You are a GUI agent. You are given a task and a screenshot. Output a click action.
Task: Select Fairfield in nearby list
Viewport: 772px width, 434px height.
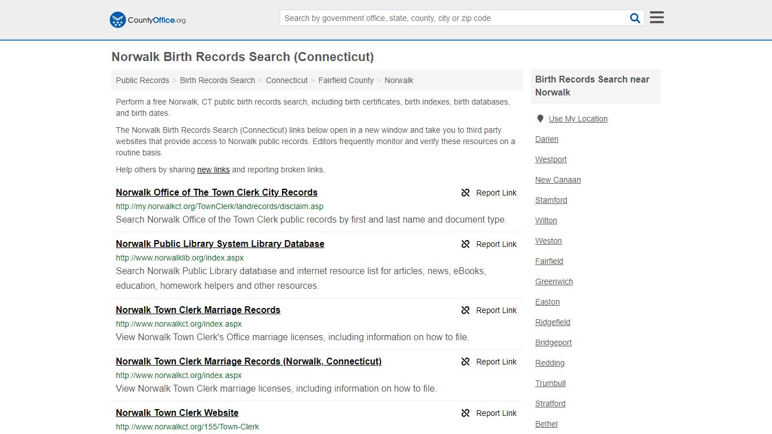coord(549,261)
